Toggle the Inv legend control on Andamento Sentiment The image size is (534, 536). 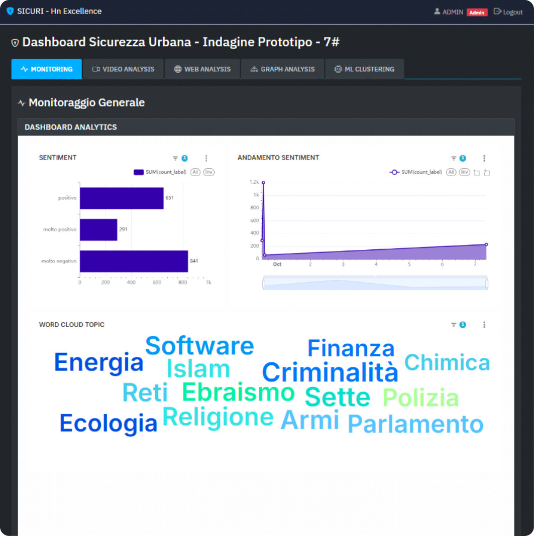464,172
